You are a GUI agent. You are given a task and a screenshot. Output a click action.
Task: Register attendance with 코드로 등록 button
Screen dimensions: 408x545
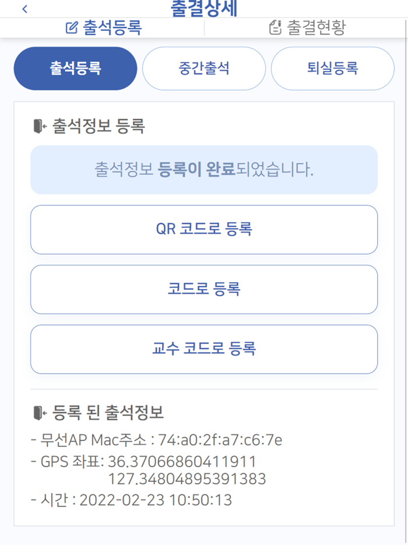(x=203, y=289)
